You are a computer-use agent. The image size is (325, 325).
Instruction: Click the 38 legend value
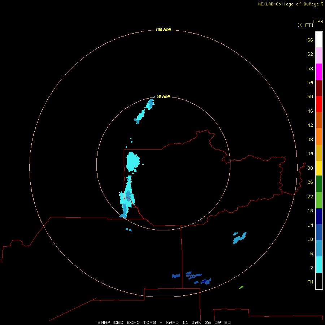(x=310, y=139)
